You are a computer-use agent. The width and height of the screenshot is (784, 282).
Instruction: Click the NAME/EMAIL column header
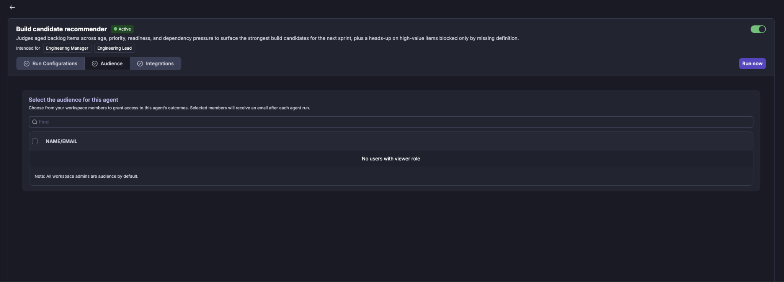tap(61, 141)
